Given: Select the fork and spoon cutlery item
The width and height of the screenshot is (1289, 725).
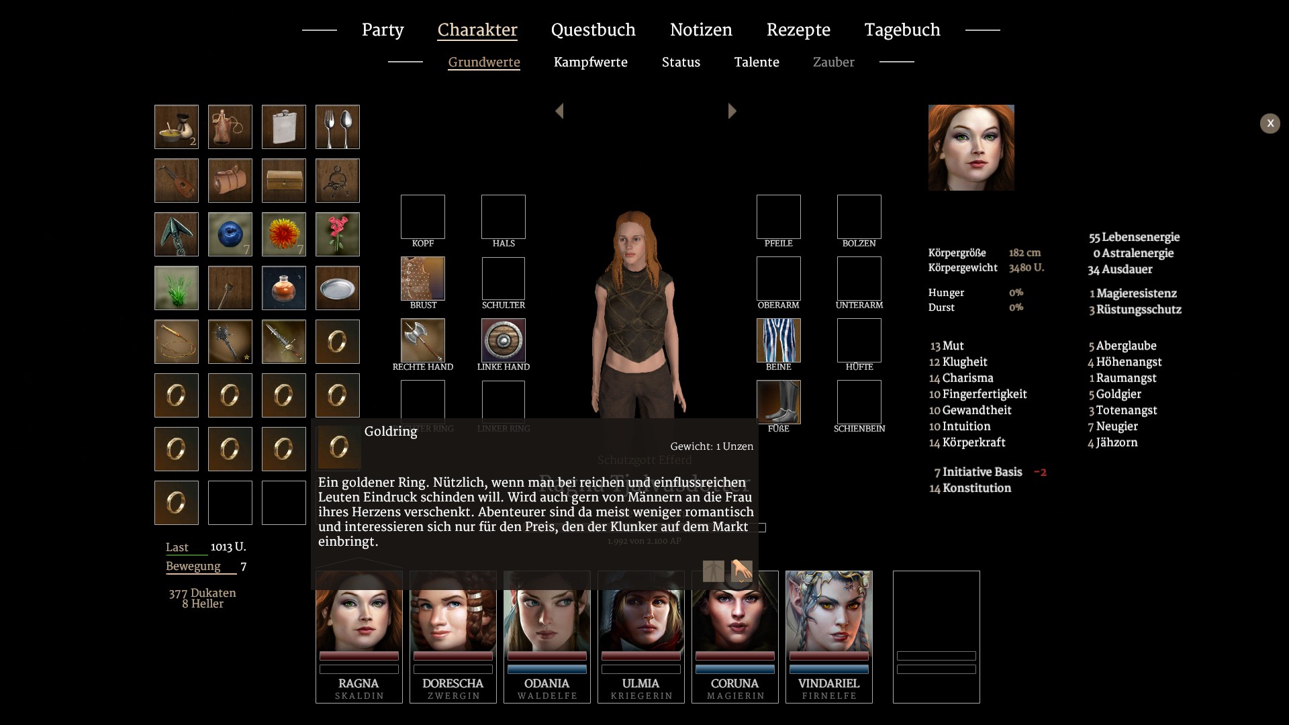Looking at the screenshot, I should pos(338,127).
